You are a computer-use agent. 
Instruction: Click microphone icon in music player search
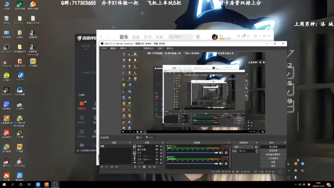tap(198, 37)
